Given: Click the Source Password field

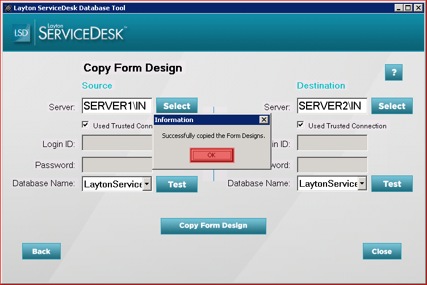Looking at the screenshot, I should click(117, 165).
